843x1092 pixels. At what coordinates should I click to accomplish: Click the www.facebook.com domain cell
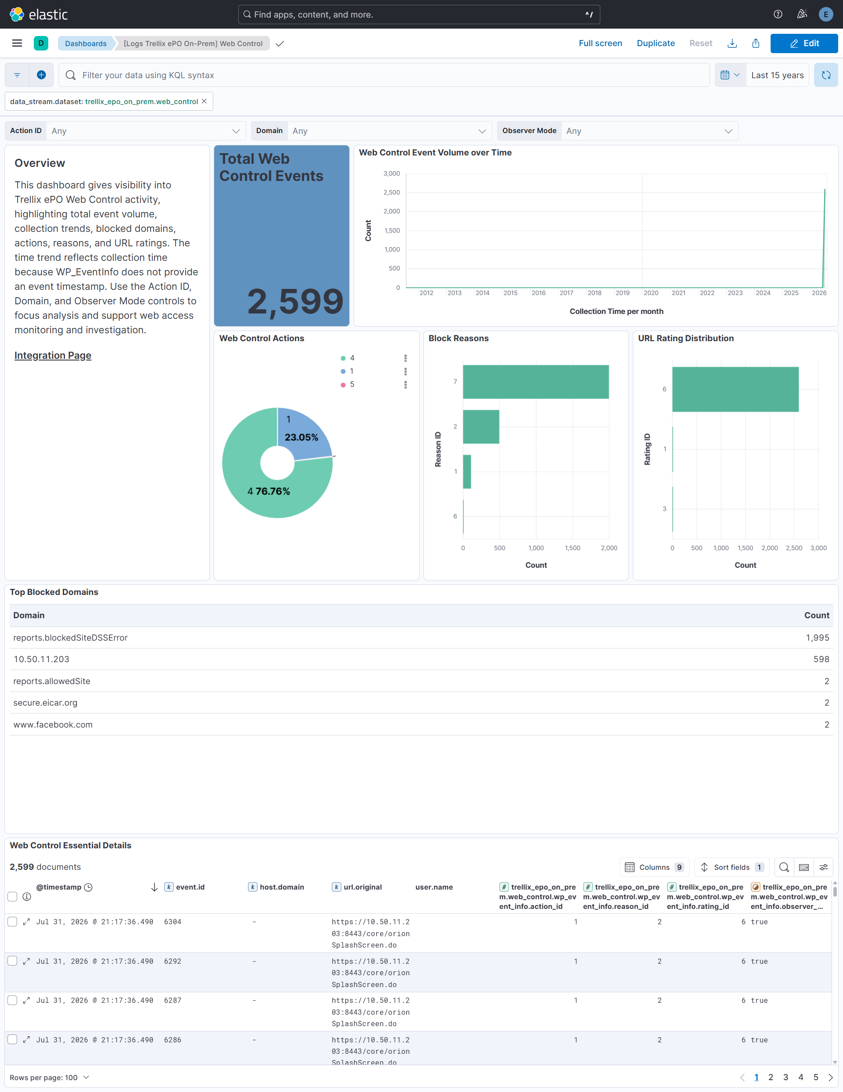point(53,724)
